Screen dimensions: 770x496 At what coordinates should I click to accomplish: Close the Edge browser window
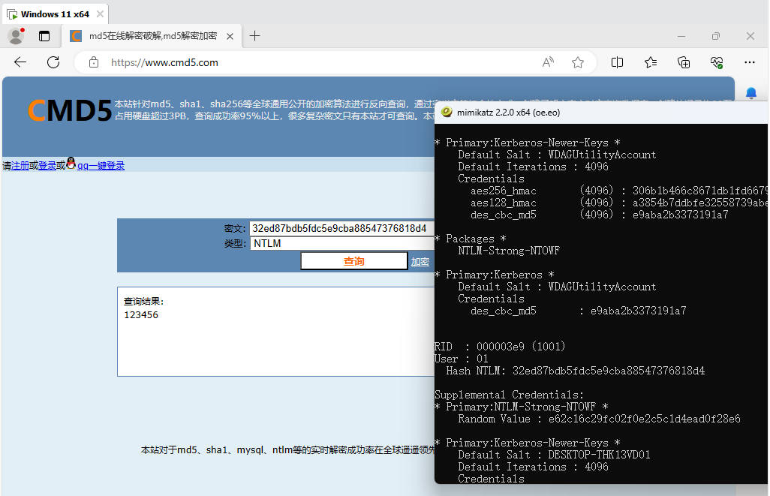tap(750, 36)
